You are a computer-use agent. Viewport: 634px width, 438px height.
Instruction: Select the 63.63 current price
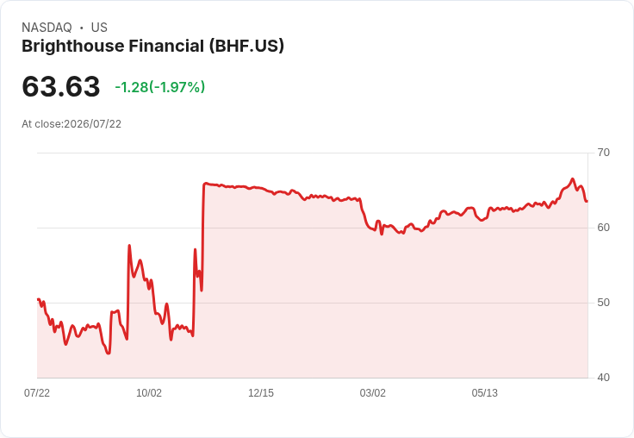tap(60, 86)
